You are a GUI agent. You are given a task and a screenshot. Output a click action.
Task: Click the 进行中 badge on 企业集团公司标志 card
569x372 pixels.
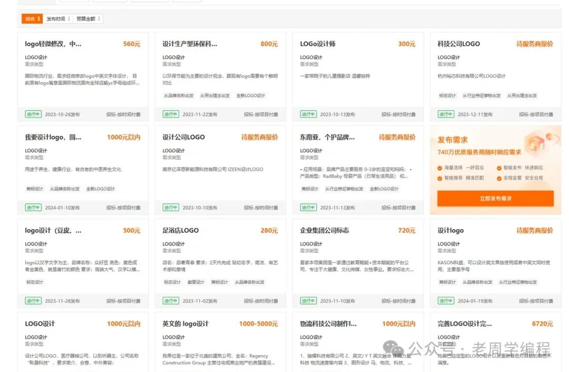click(309, 301)
